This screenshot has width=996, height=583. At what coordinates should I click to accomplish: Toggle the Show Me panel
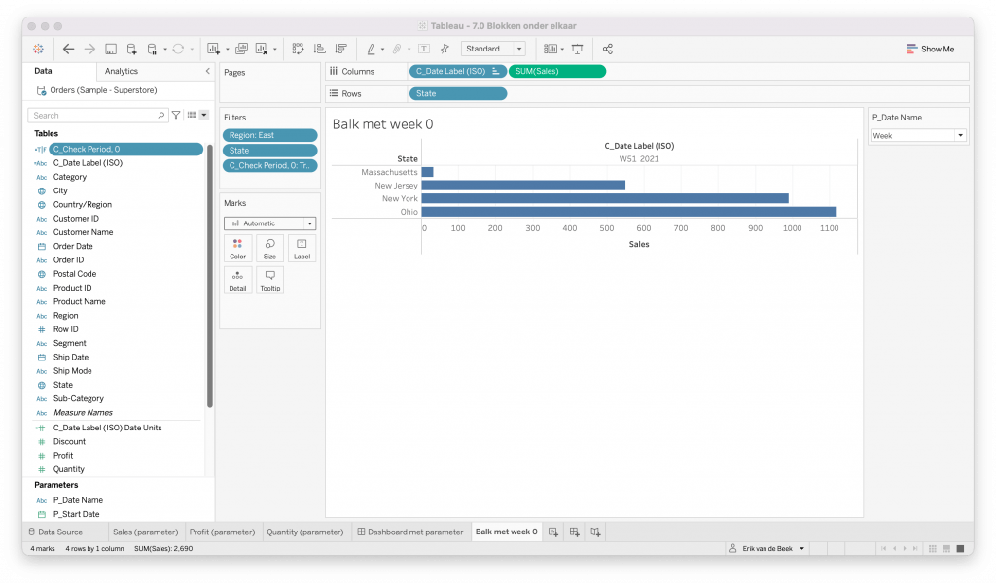(x=930, y=49)
